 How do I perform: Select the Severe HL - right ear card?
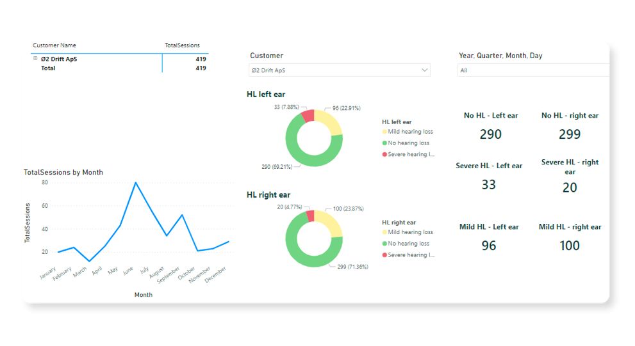tap(570, 177)
